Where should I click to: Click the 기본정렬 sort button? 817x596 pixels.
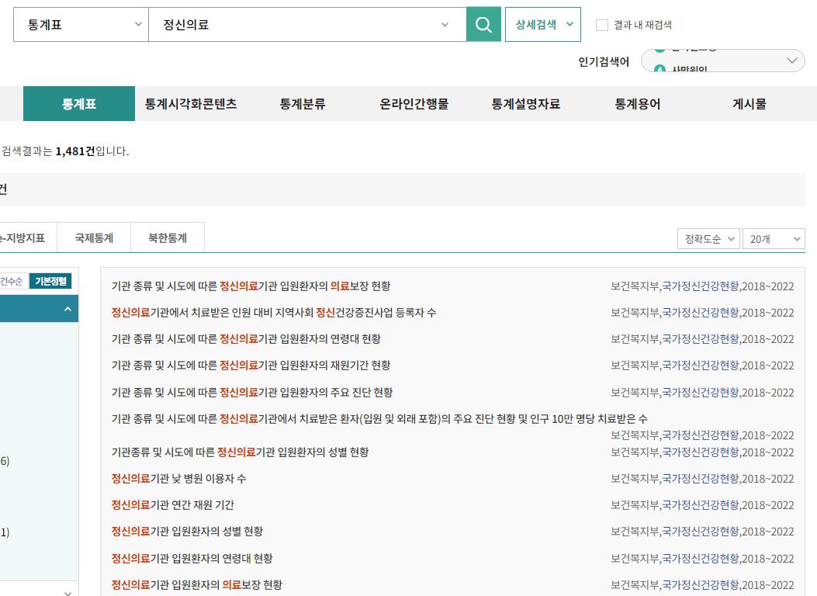50,282
